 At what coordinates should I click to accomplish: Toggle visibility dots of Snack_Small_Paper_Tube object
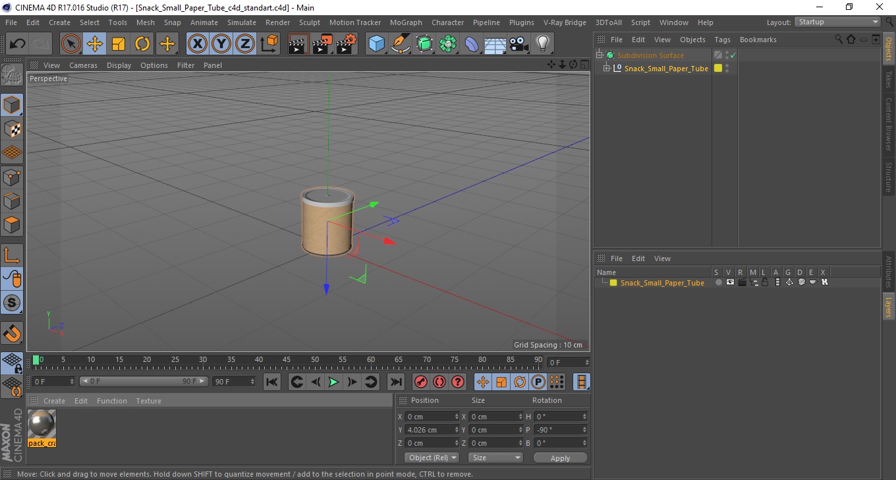click(727, 68)
